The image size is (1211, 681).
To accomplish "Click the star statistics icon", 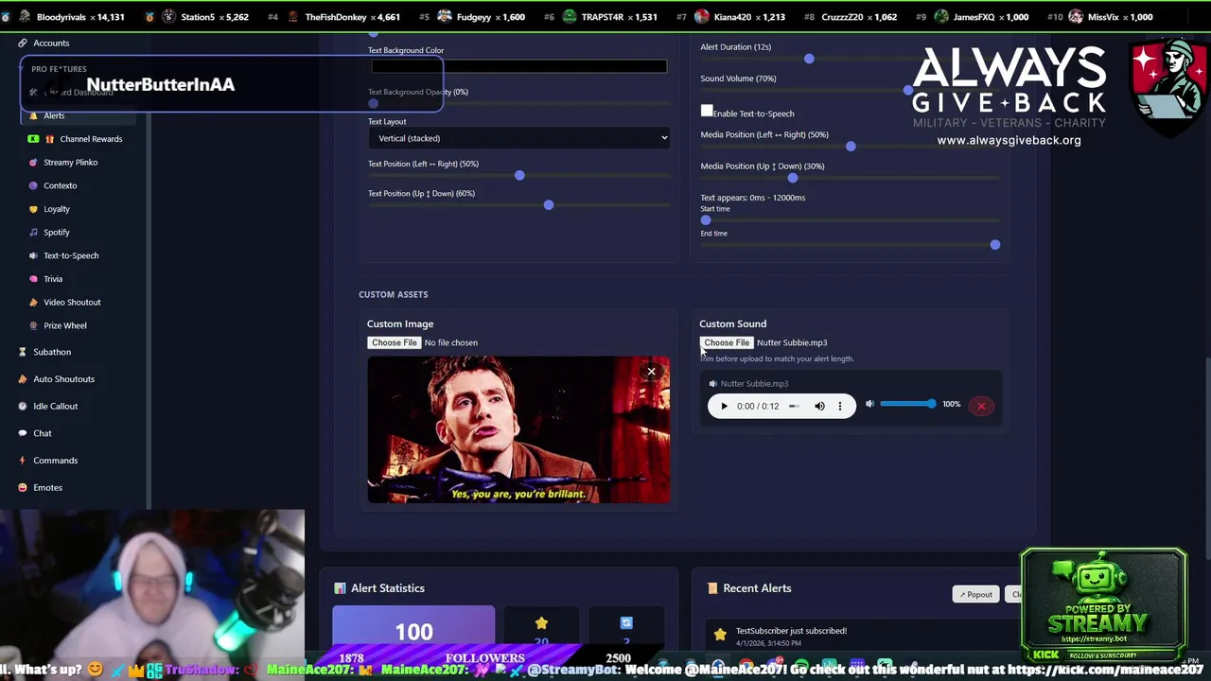I will (x=541, y=623).
